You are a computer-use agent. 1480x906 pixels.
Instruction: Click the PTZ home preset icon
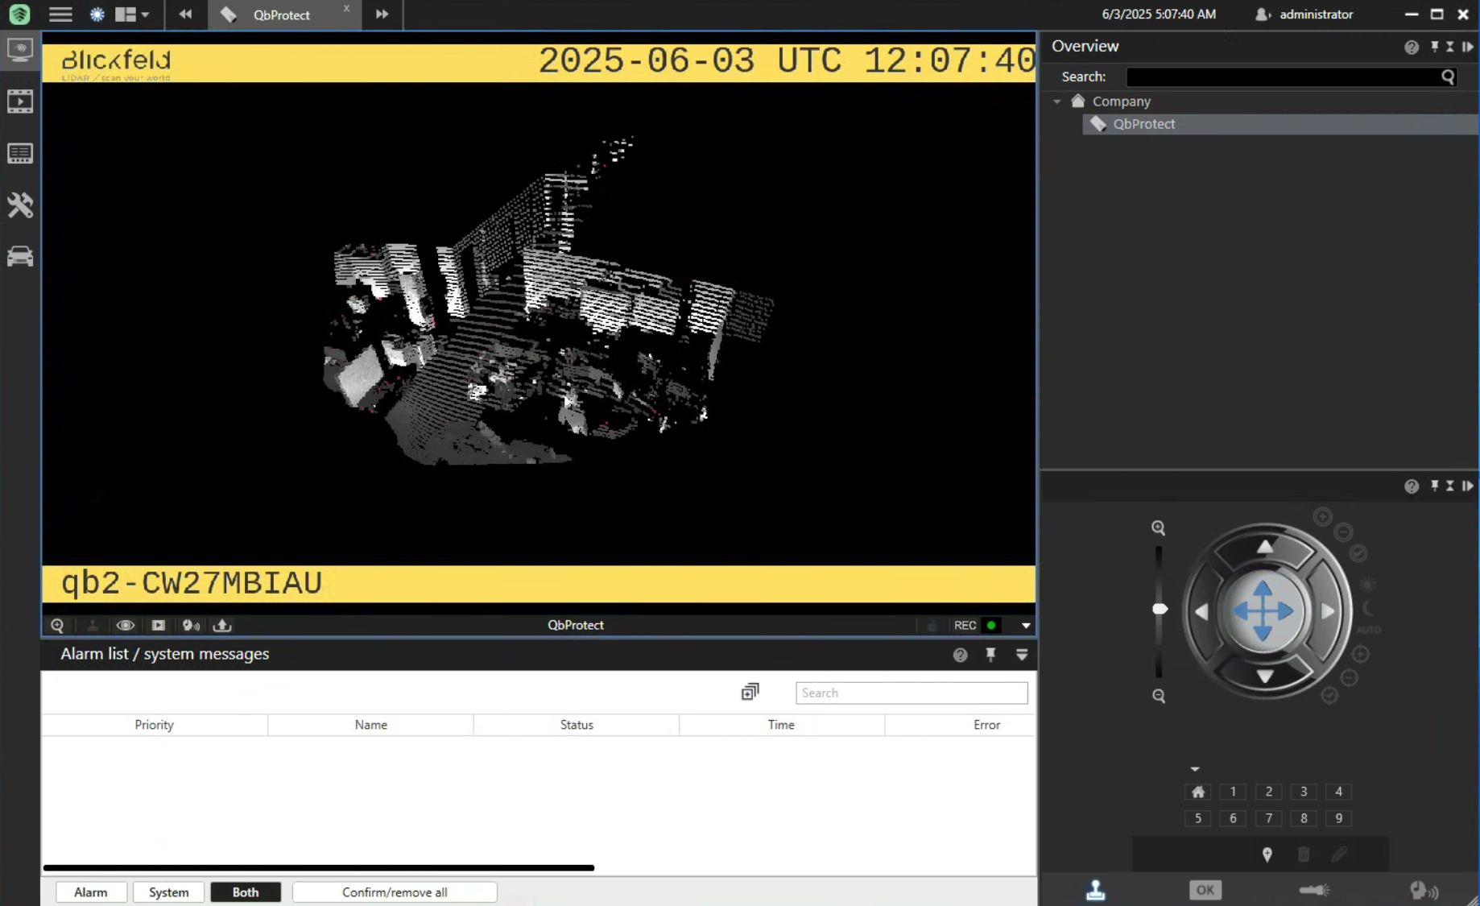click(1197, 792)
